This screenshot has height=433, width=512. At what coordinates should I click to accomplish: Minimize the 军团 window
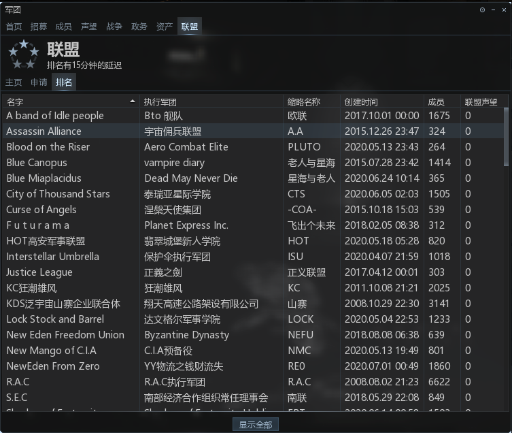(x=493, y=10)
